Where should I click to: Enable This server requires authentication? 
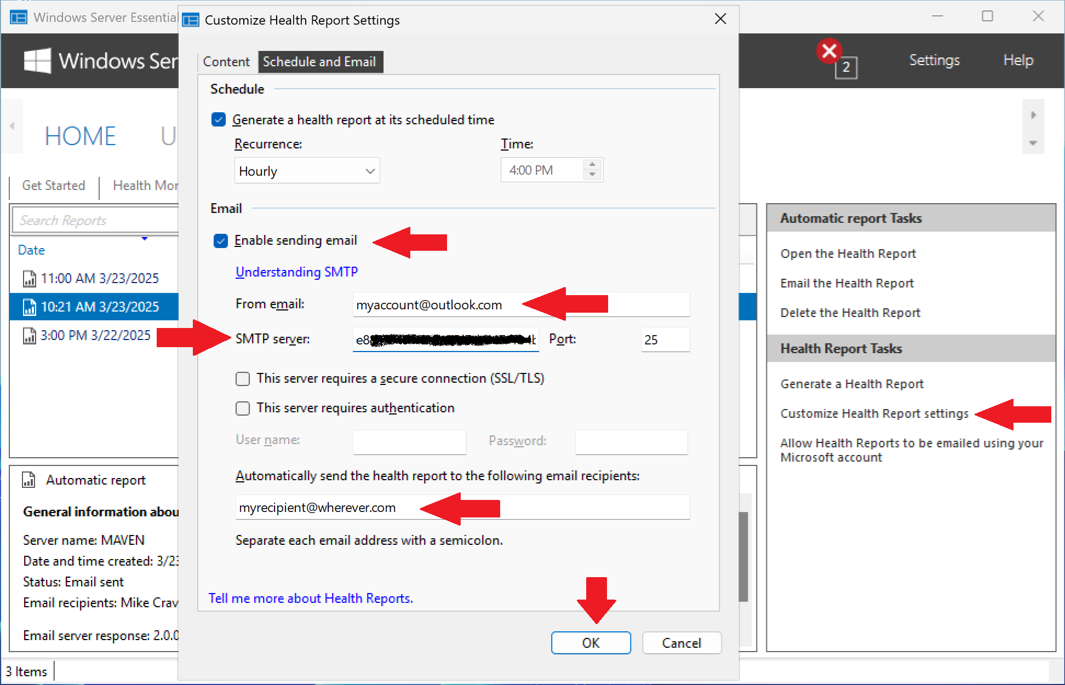point(243,408)
